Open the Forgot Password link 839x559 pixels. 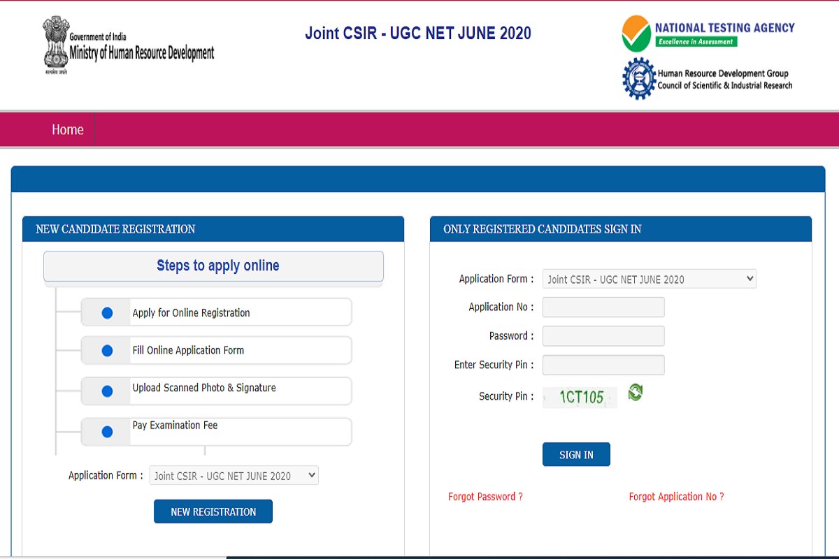tap(485, 497)
